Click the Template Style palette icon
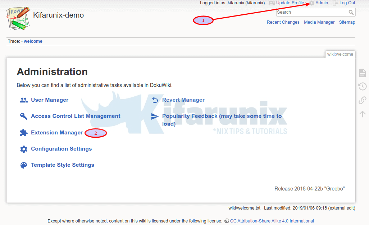The width and height of the screenshot is (369, 225). tap(23, 165)
